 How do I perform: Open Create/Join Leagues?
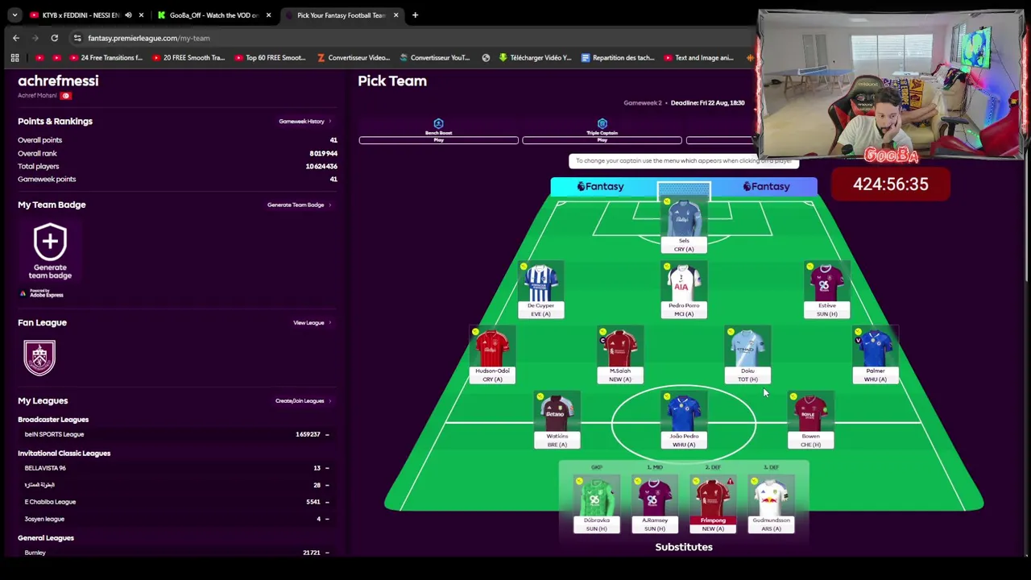[x=303, y=401]
